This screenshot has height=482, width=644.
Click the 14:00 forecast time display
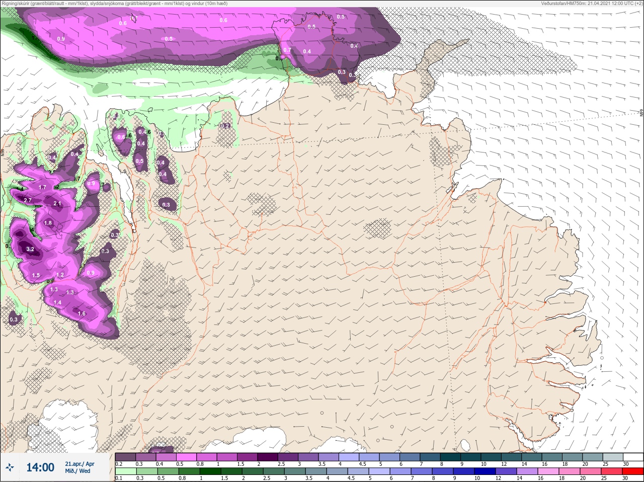(40, 467)
